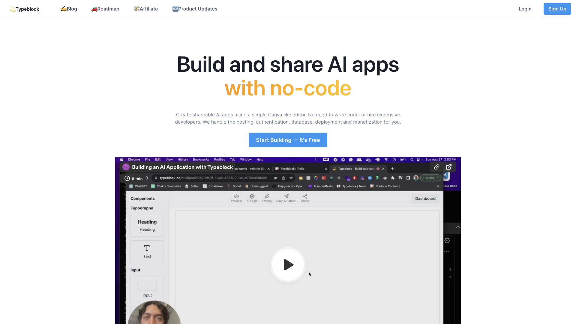Click the Input field component

click(x=147, y=288)
